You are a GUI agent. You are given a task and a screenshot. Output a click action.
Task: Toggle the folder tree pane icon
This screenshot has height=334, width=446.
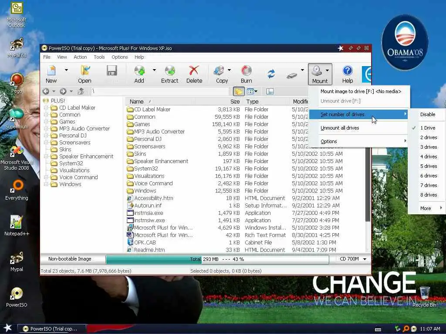(x=239, y=91)
